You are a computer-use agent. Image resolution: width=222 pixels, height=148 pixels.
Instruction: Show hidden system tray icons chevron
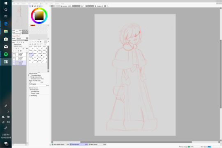[x=8, y=111]
